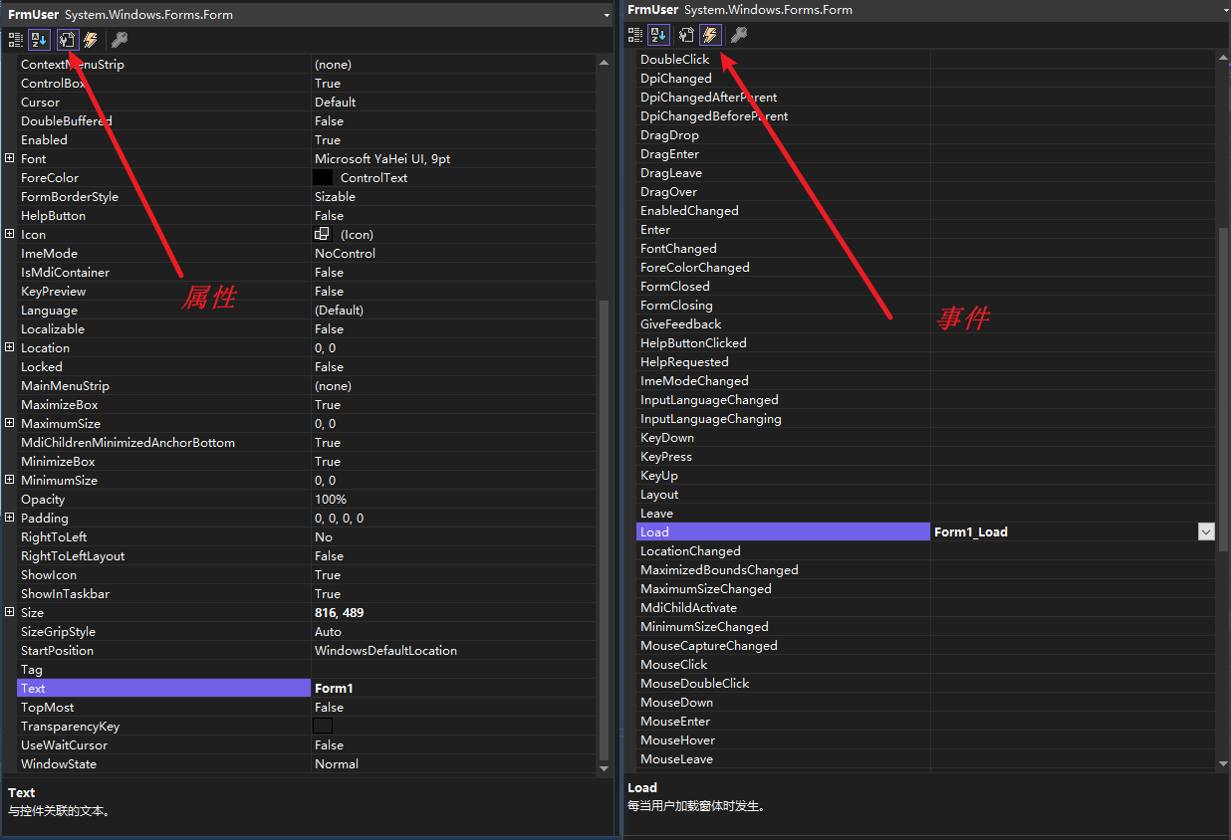Screen dimensions: 1231x840
Task: Switch to Categorized view in Properties panel
Action: (16, 39)
